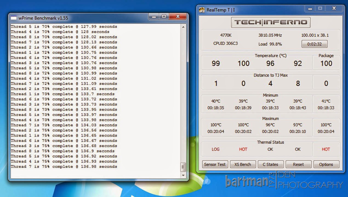Click core four temperature 92
The width and height of the screenshot is (348, 197).
tap(298, 63)
